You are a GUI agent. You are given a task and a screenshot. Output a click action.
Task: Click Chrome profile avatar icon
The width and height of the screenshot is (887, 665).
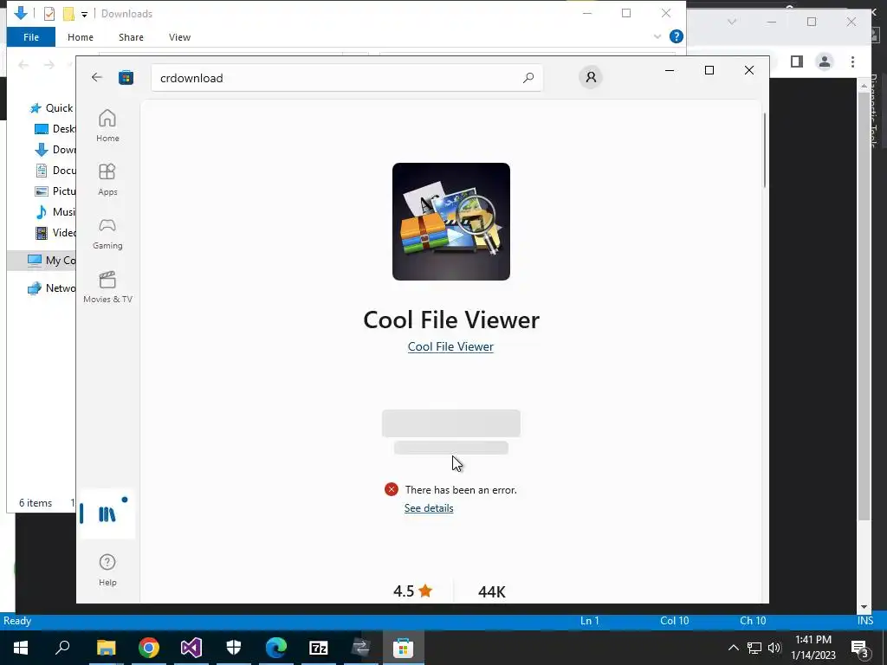point(825,61)
